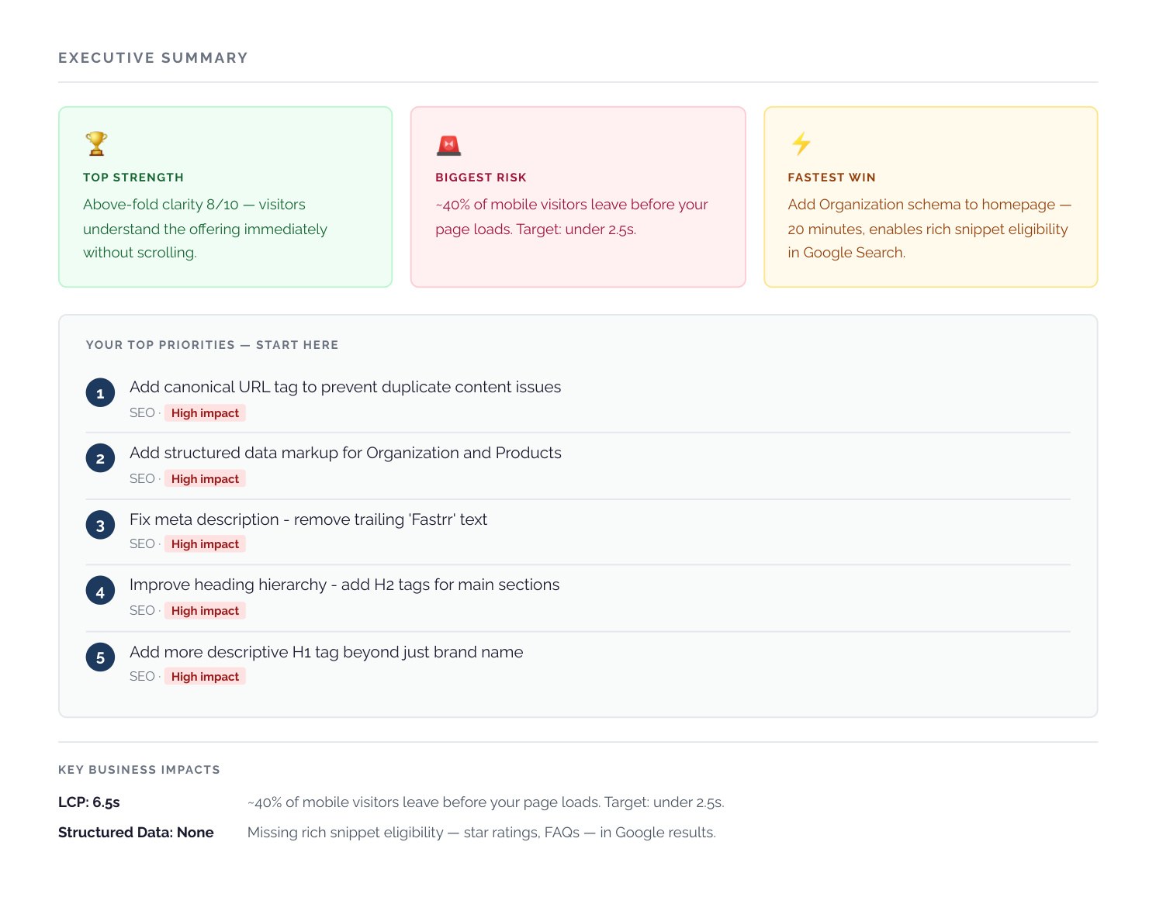
Task: Open 'Add structured data markup' priority item
Action: coord(345,453)
